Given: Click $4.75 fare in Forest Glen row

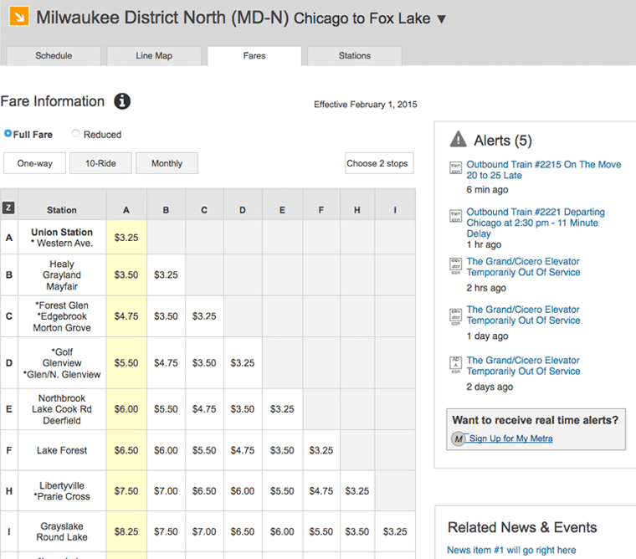Looking at the screenshot, I should point(126,316).
